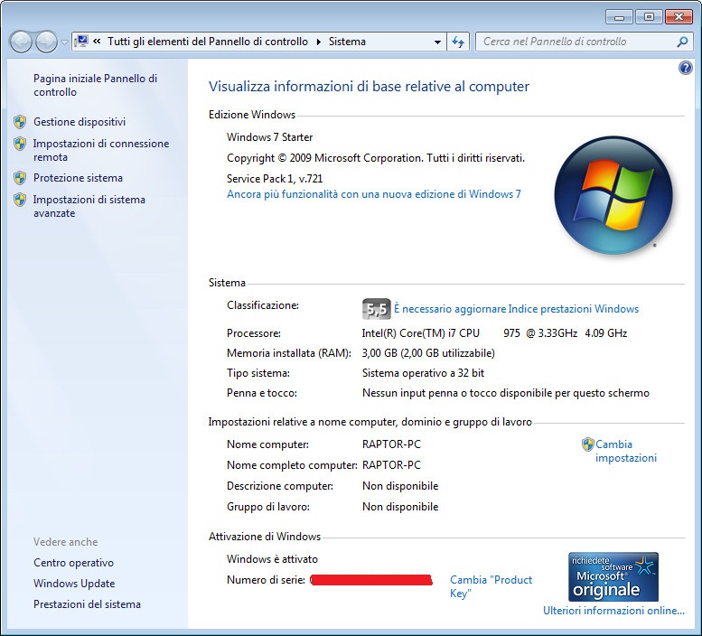Open Centro operativo
The height and width of the screenshot is (636, 702).
73,563
